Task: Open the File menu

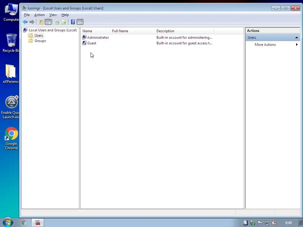Action: (27, 15)
